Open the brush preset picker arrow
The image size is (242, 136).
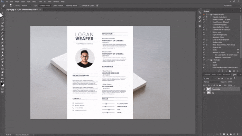(x=13, y=6)
